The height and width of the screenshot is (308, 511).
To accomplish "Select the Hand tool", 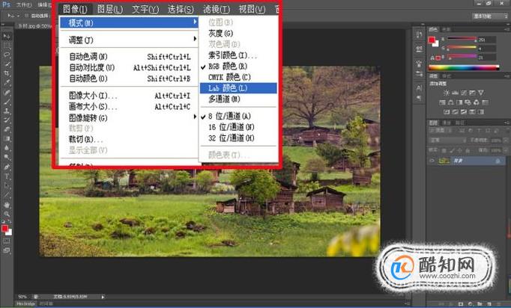I will pos(7,206).
